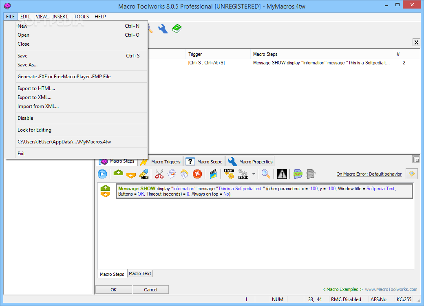Click the gray document icon

(x=311, y=174)
